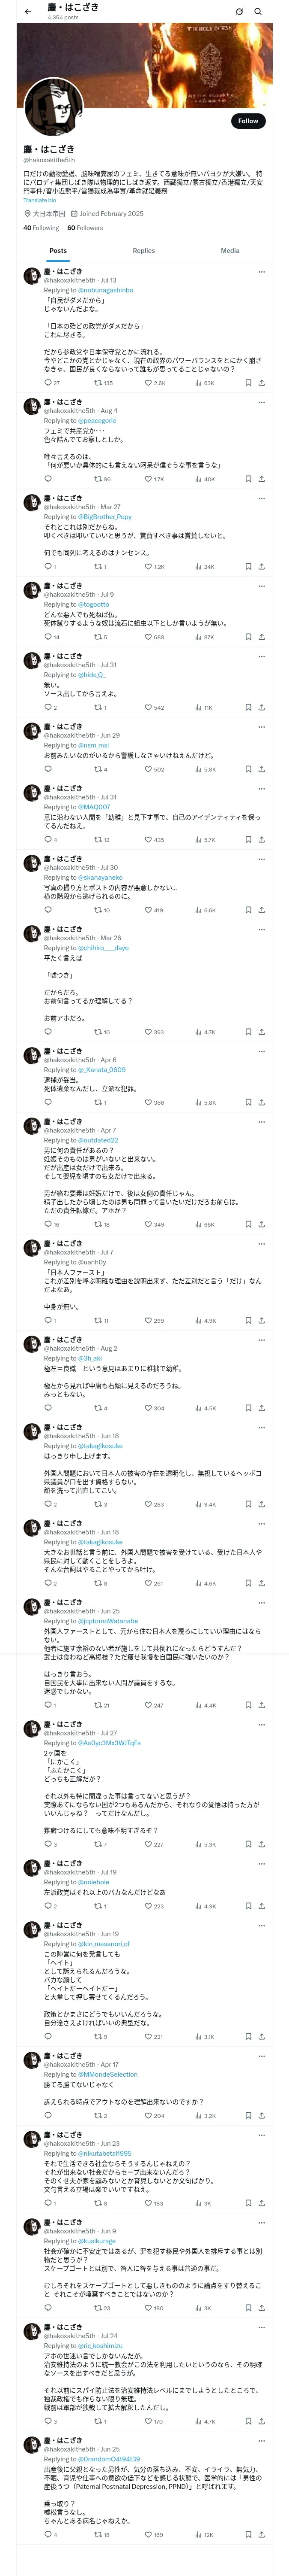Click the Translate bio link
This screenshot has width=289, height=2576.
click(x=40, y=200)
